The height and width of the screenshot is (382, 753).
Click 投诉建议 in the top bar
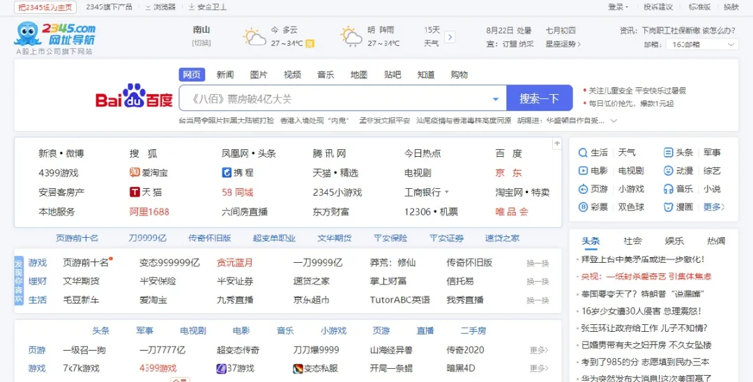[x=658, y=7]
